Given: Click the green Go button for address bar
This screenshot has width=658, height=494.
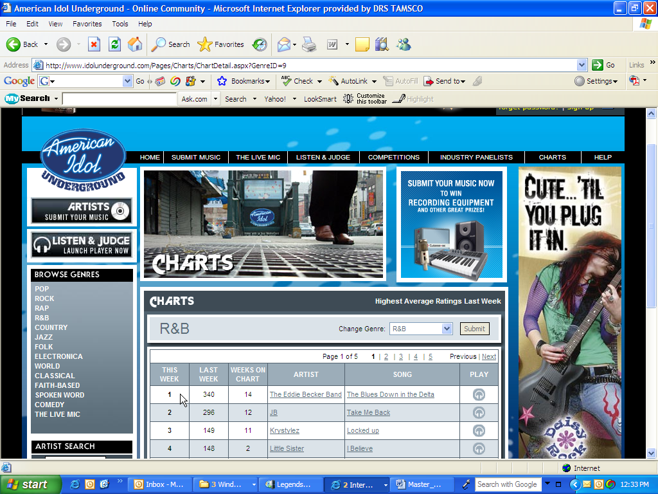Looking at the screenshot, I should [603, 65].
